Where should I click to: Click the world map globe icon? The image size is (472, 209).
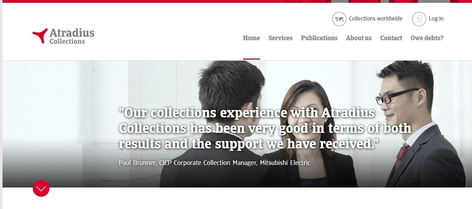[339, 19]
